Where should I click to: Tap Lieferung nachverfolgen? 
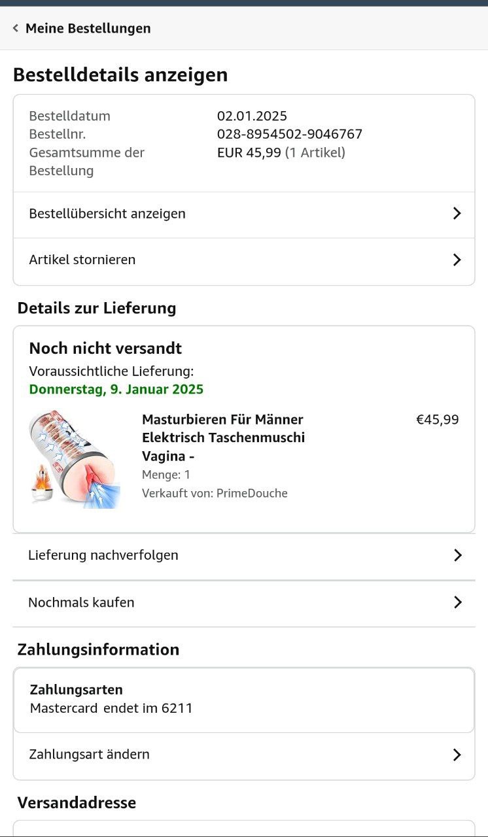pos(103,555)
